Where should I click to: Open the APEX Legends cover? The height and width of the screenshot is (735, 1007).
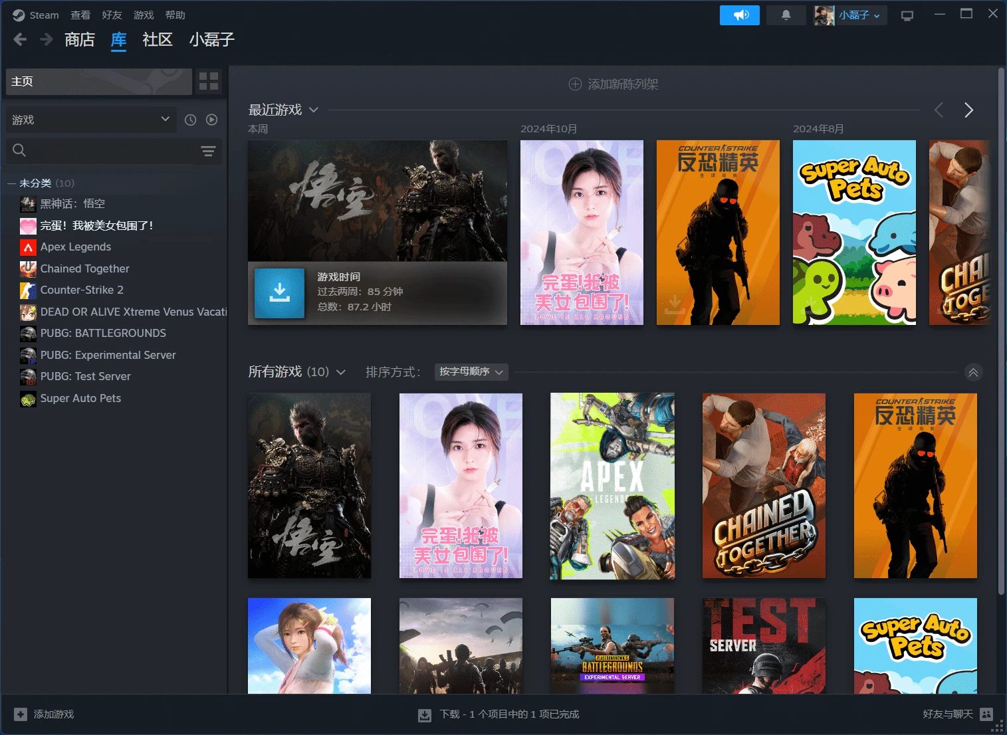(612, 486)
